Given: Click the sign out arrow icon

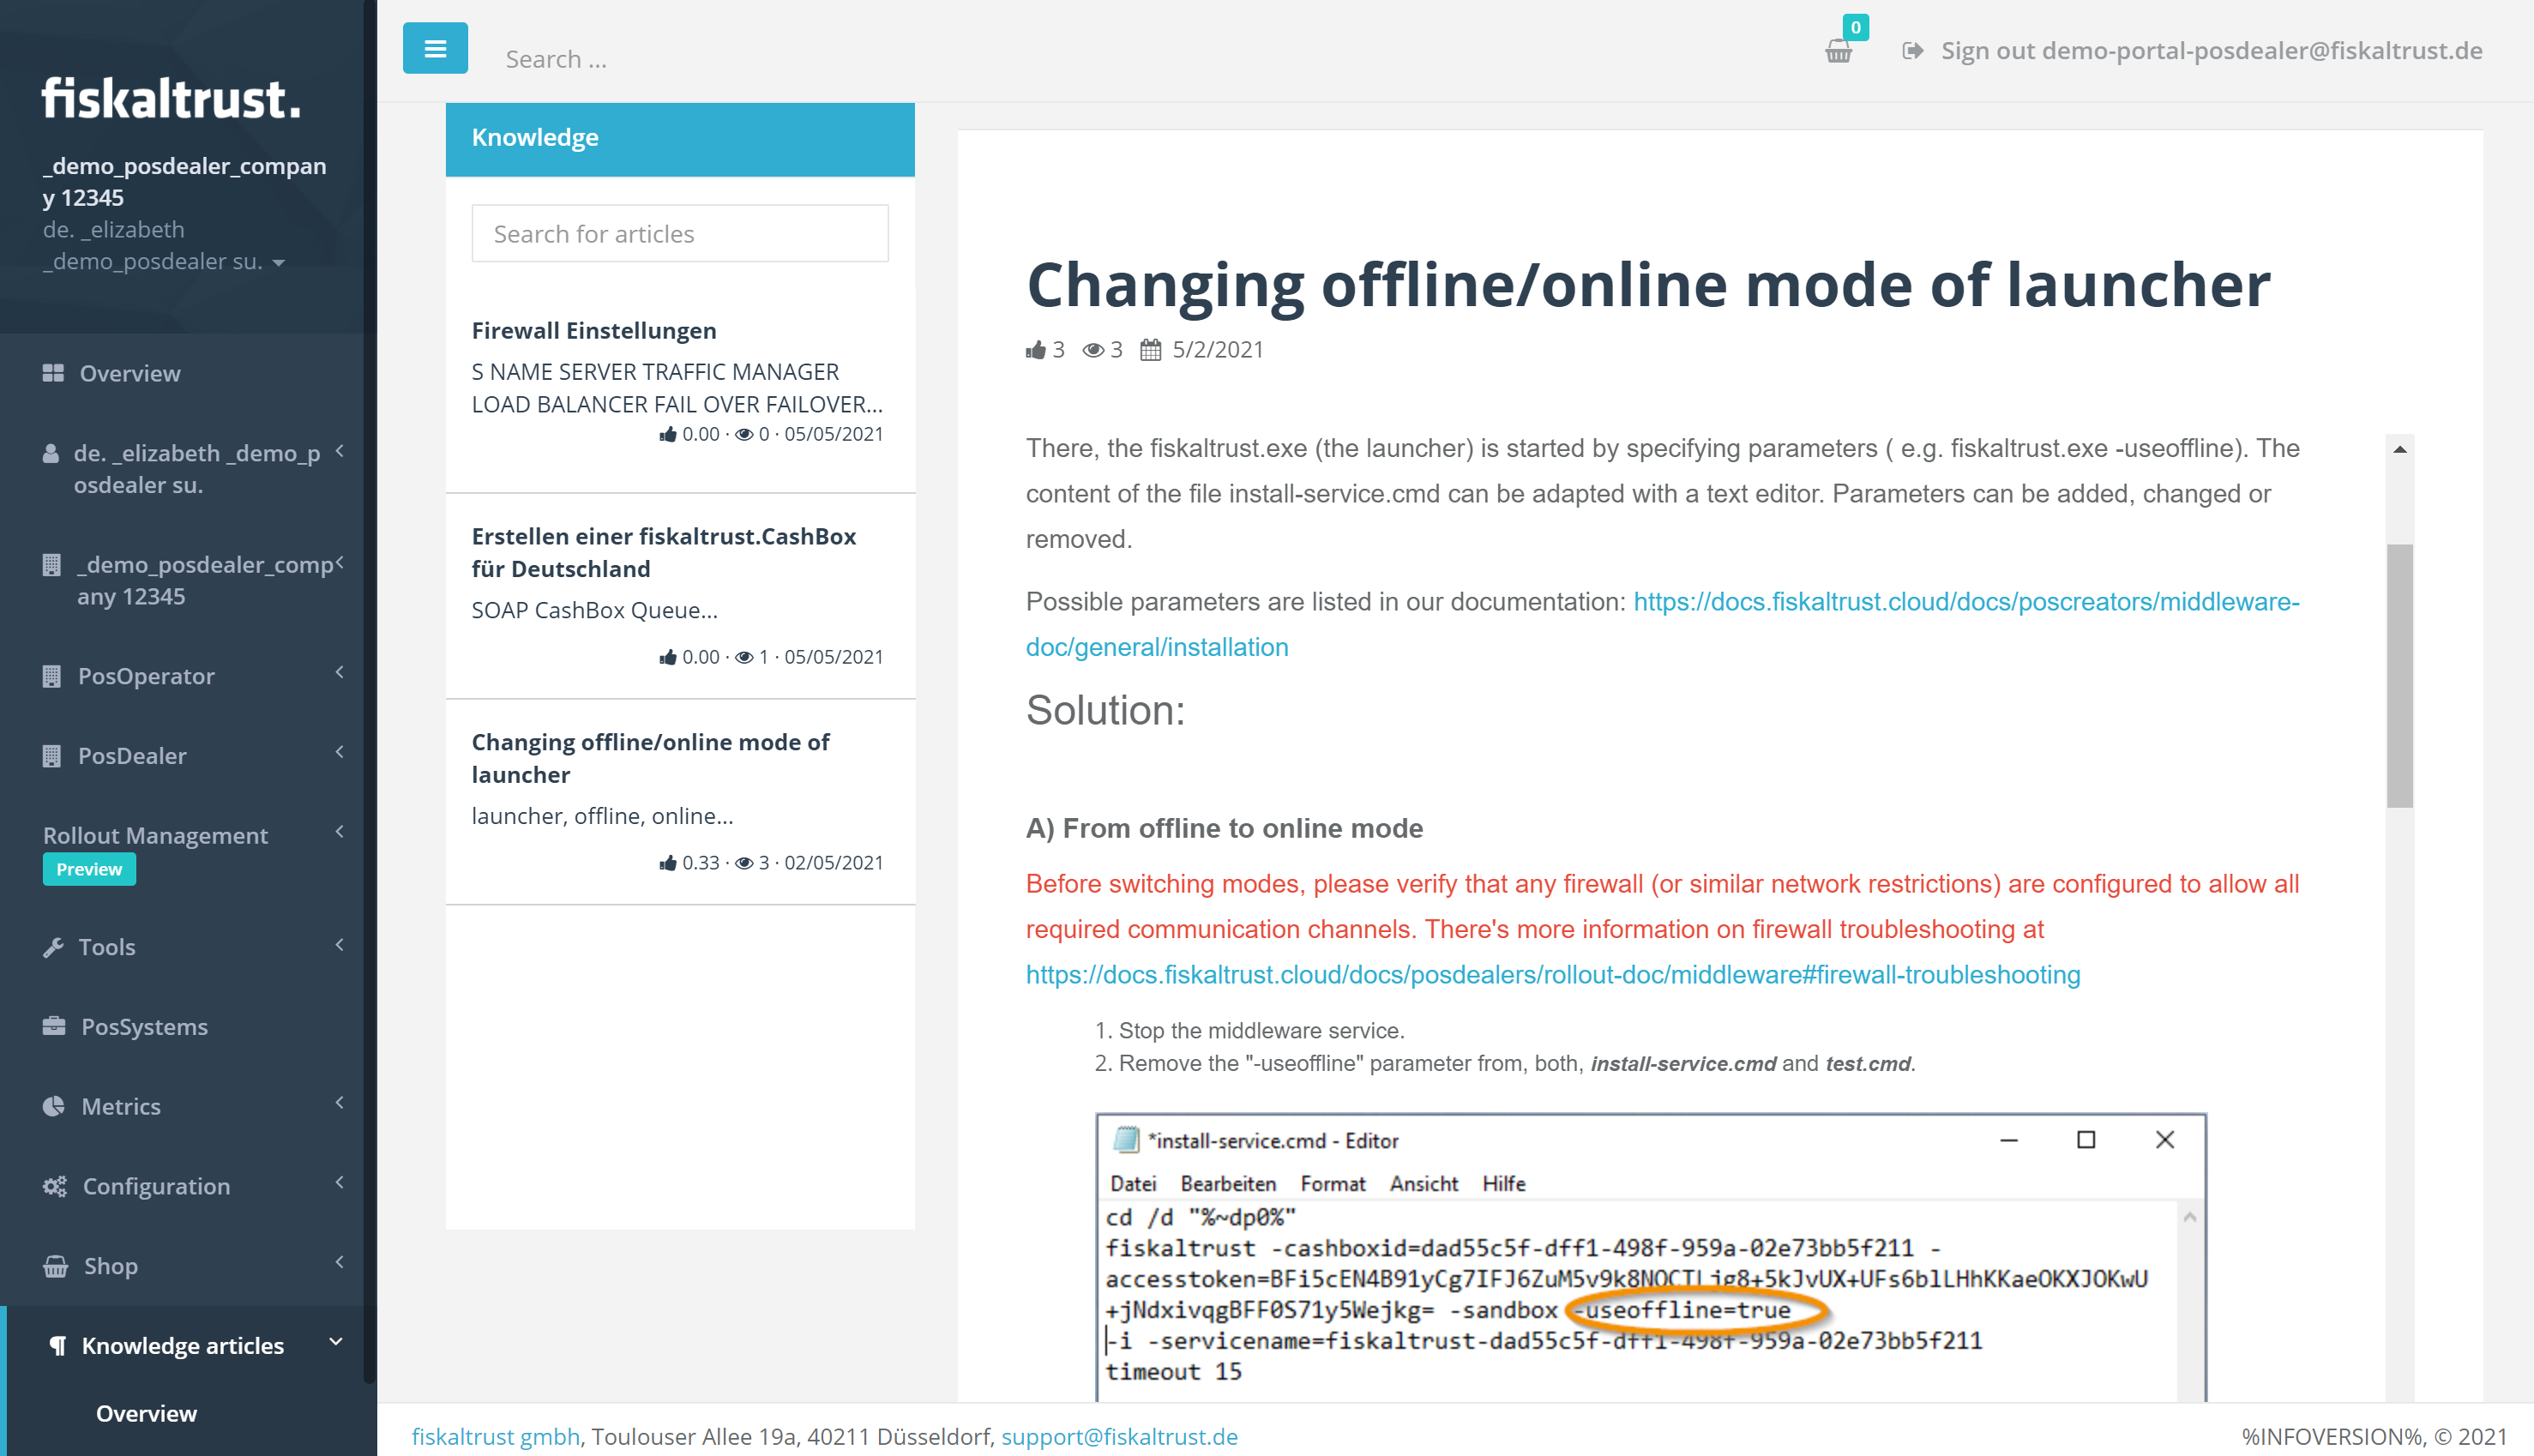Looking at the screenshot, I should tap(1912, 51).
